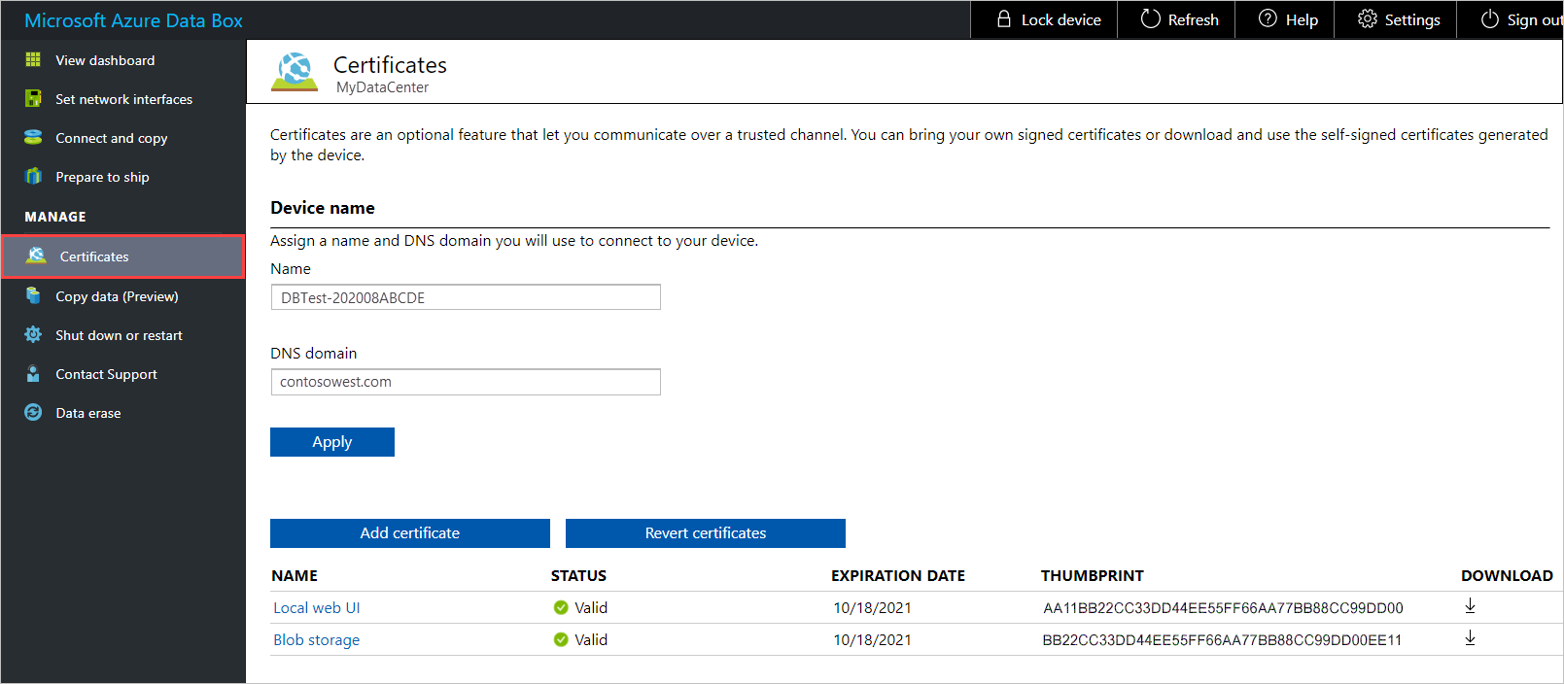Click the Connect and copy disk icon
1564x684 pixels.
[33, 137]
